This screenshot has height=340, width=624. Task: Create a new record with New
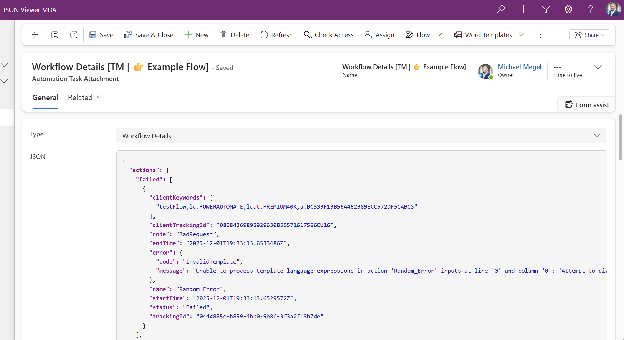[x=196, y=35]
